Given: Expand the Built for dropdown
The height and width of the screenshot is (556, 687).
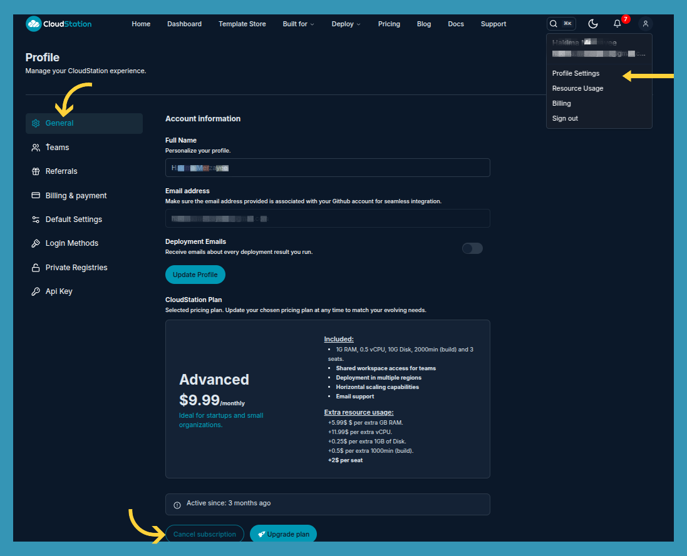Looking at the screenshot, I should pos(298,24).
